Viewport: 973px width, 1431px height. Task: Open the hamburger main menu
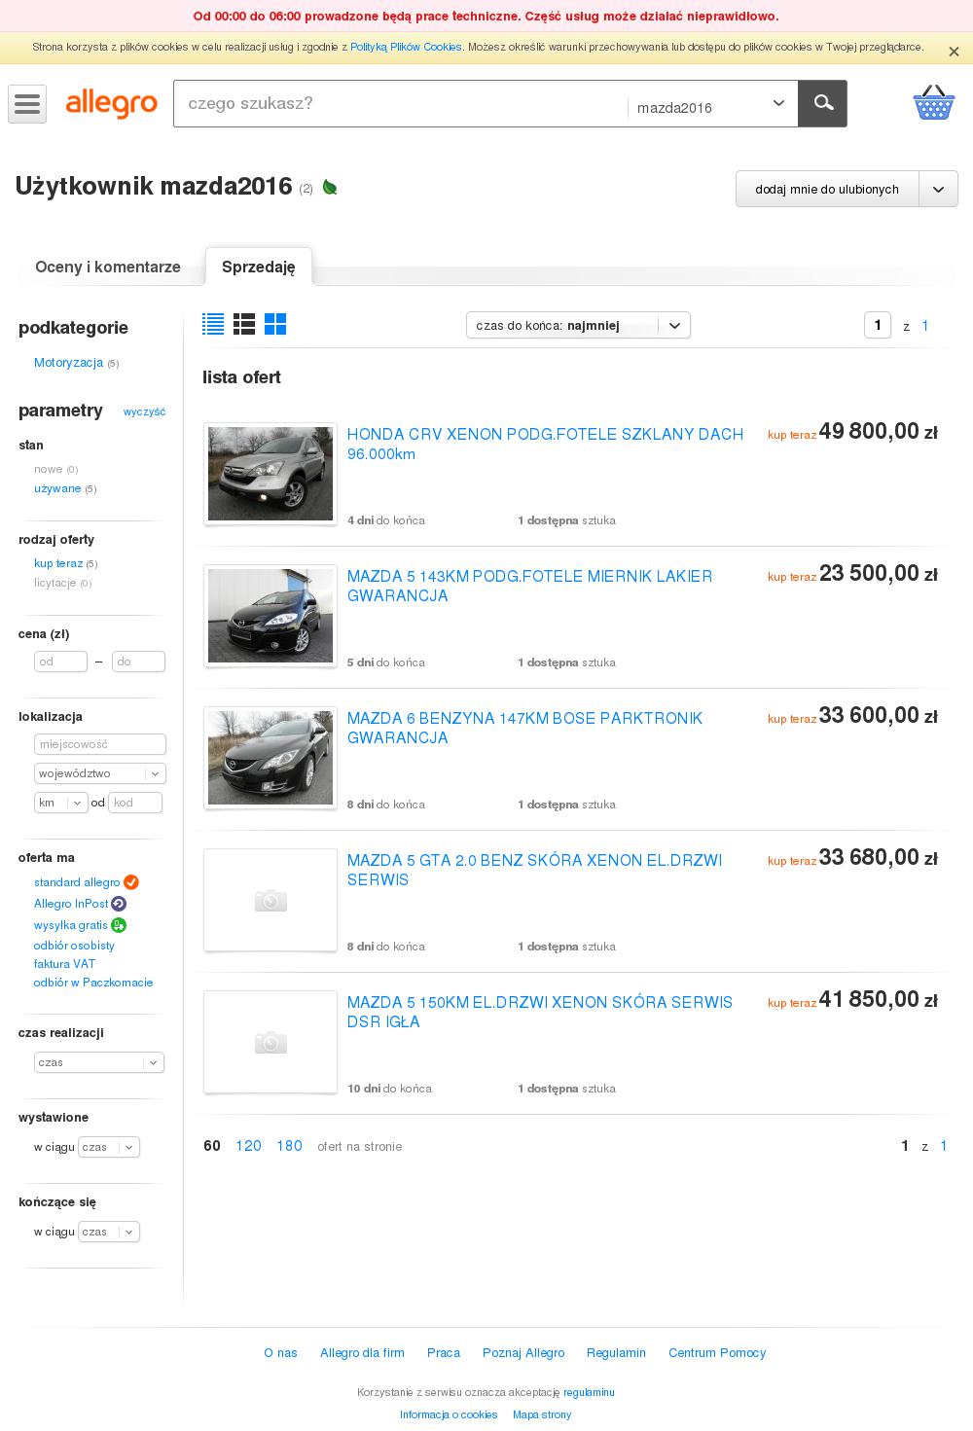click(27, 104)
